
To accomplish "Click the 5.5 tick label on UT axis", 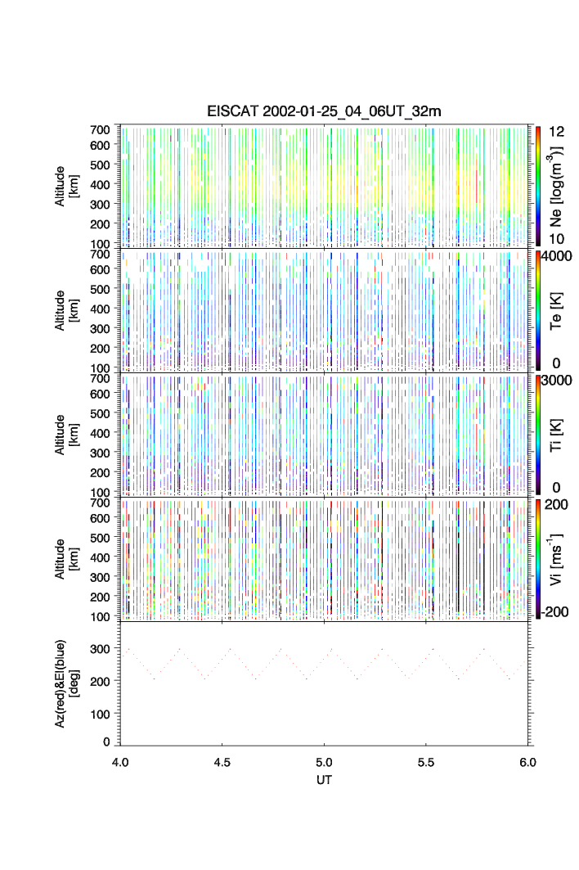I will (x=426, y=762).
